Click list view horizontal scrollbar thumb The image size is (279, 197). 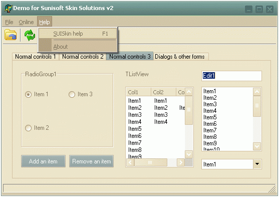(151, 162)
